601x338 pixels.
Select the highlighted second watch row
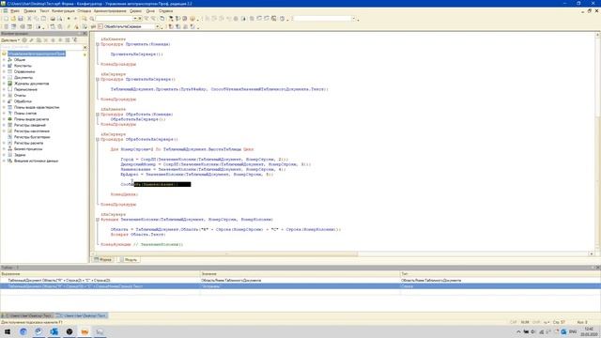point(300,286)
